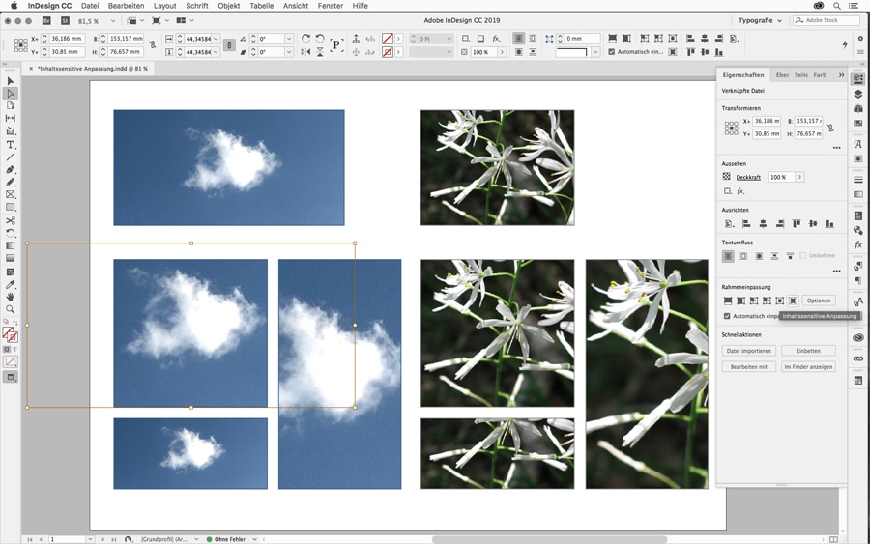Click the Hand tool
The height and width of the screenshot is (544, 870).
click(x=11, y=298)
